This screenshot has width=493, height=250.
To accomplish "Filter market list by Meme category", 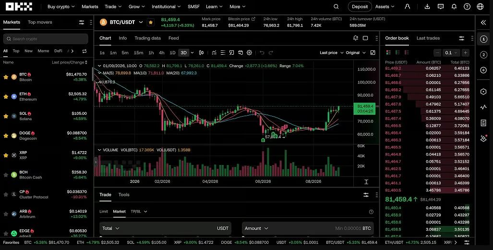I will pos(43,51).
